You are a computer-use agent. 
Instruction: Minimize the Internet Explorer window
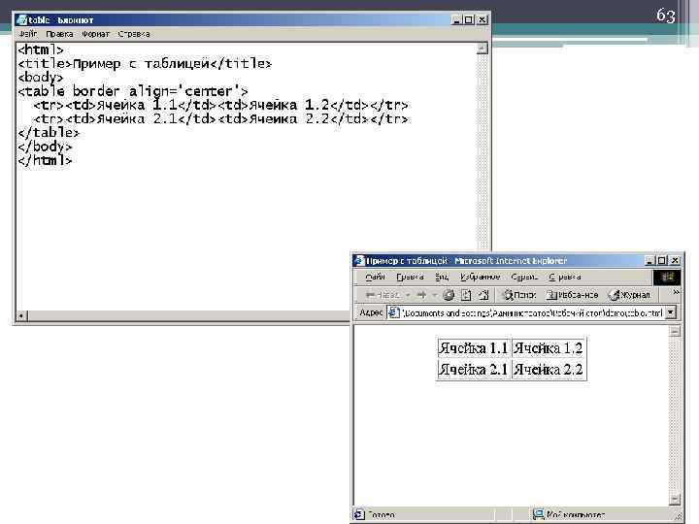[649, 261]
